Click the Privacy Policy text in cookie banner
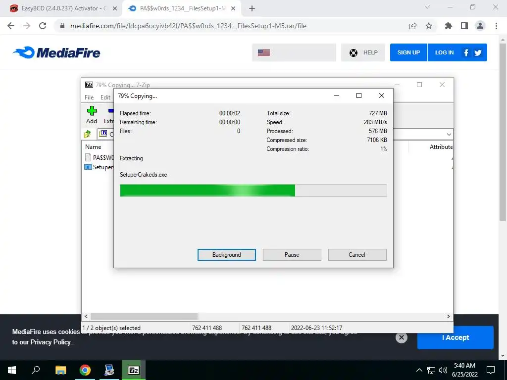 pos(51,342)
